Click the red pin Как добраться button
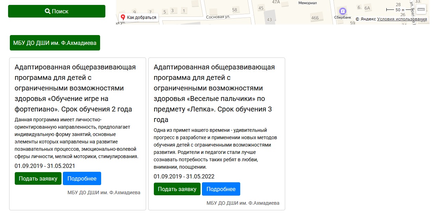The image size is (432, 217). [138, 17]
